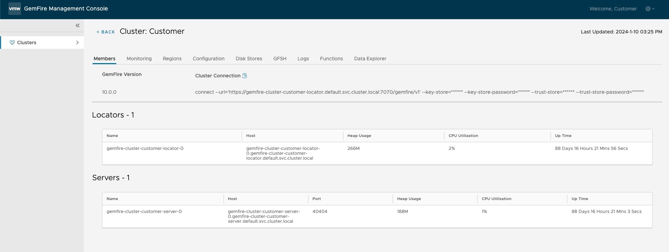Select the Members tab
Image resolution: width=669 pixels, height=252 pixels.
pos(104,59)
